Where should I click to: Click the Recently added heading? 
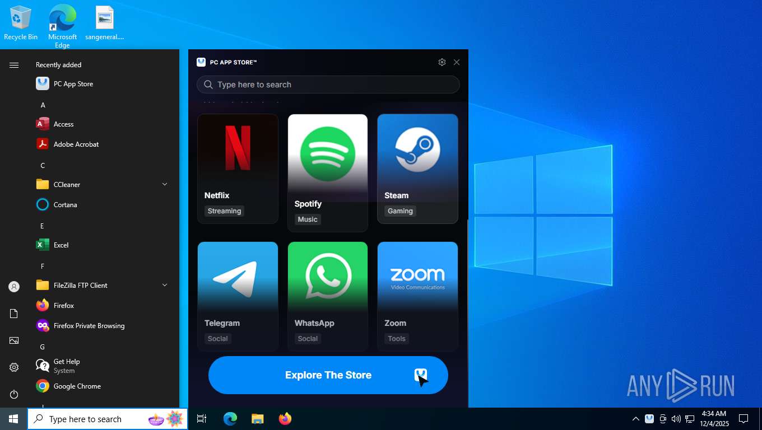(59, 65)
